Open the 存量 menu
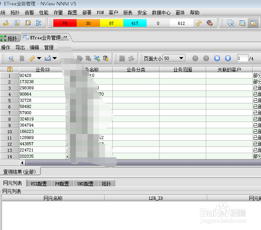261x230 pixels. (58, 13)
